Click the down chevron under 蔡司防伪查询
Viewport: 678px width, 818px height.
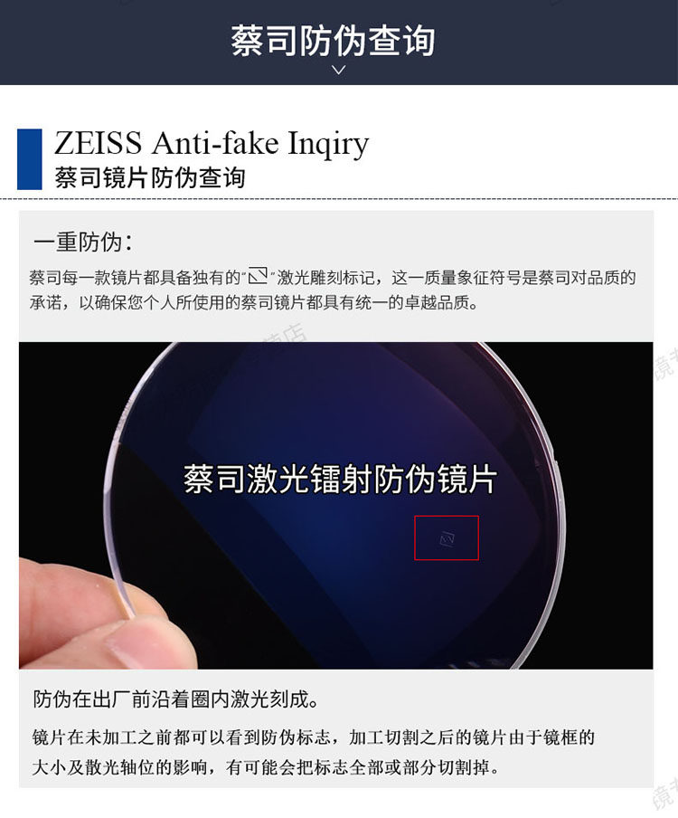pyautogui.click(x=339, y=70)
